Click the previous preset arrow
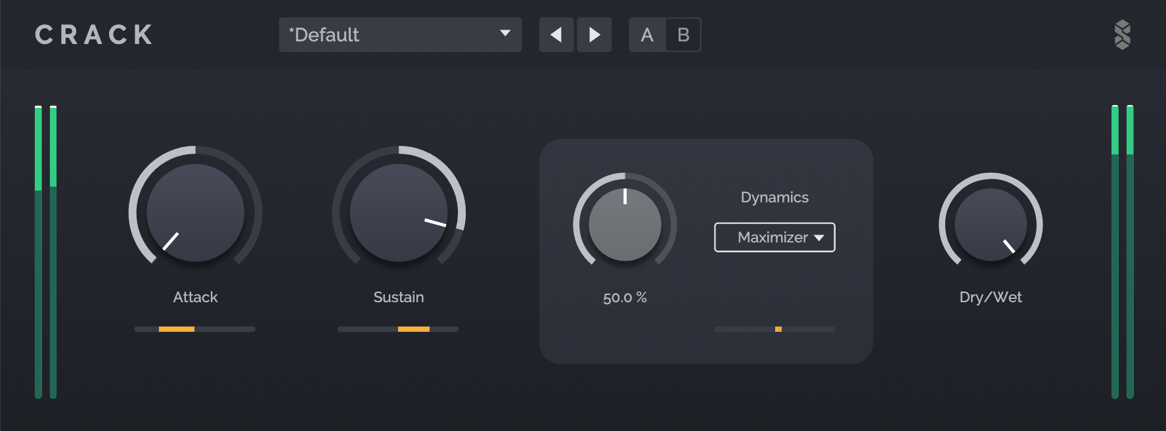This screenshot has height=431, width=1166. click(556, 35)
